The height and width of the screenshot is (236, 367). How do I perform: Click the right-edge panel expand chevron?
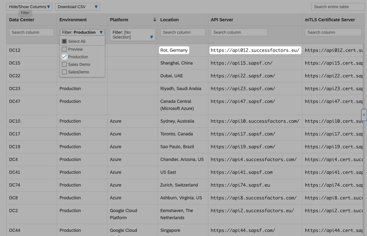(x=364, y=115)
